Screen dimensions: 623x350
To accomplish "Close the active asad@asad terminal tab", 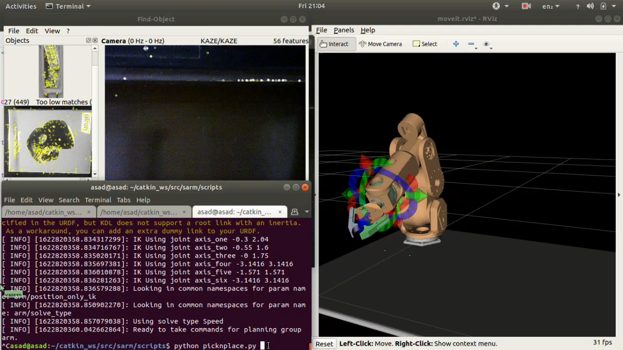I will [280, 212].
